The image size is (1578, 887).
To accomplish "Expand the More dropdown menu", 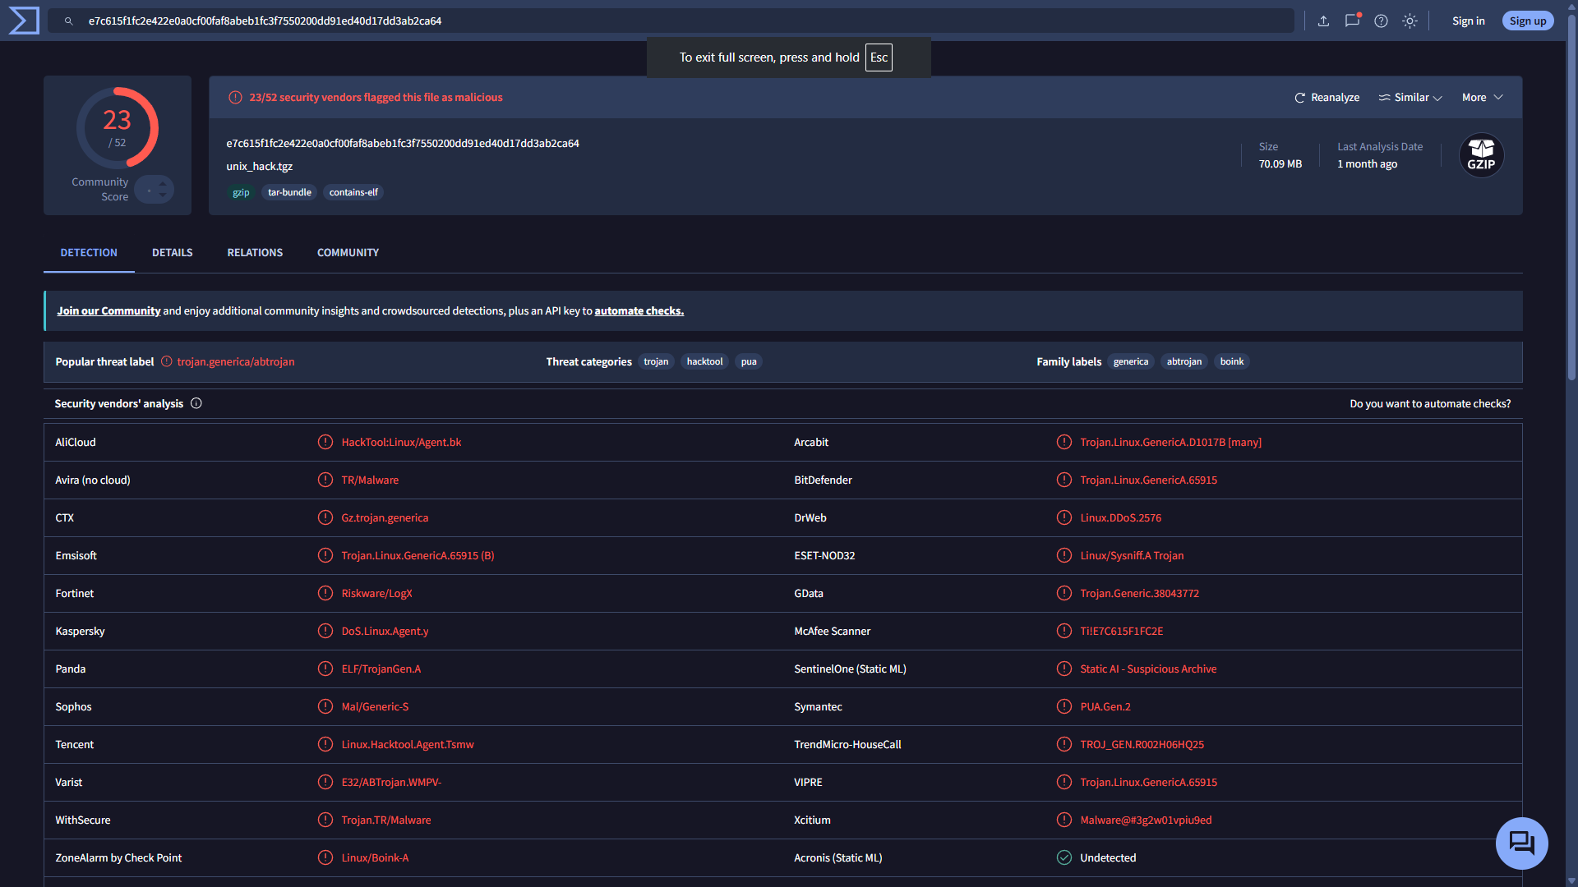I will [1483, 97].
